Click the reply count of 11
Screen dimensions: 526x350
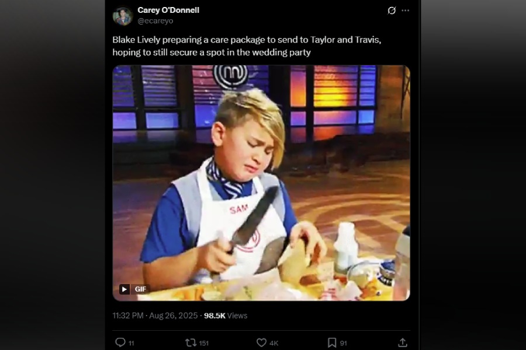(x=131, y=343)
